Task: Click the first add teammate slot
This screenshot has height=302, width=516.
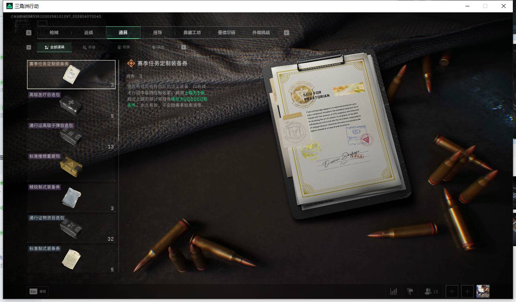Action: click(452, 291)
